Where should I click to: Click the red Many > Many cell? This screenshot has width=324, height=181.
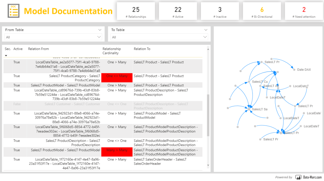pyautogui.click(x=117, y=152)
